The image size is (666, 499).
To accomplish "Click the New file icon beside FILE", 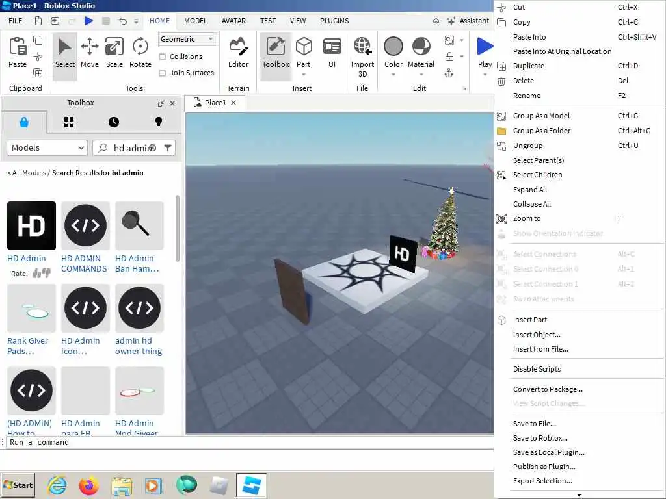I will [38, 21].
